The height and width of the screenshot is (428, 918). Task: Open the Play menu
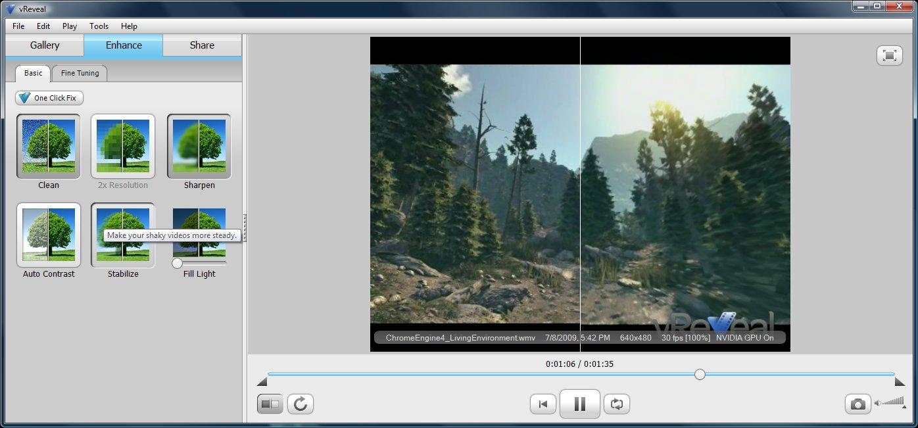70,26
